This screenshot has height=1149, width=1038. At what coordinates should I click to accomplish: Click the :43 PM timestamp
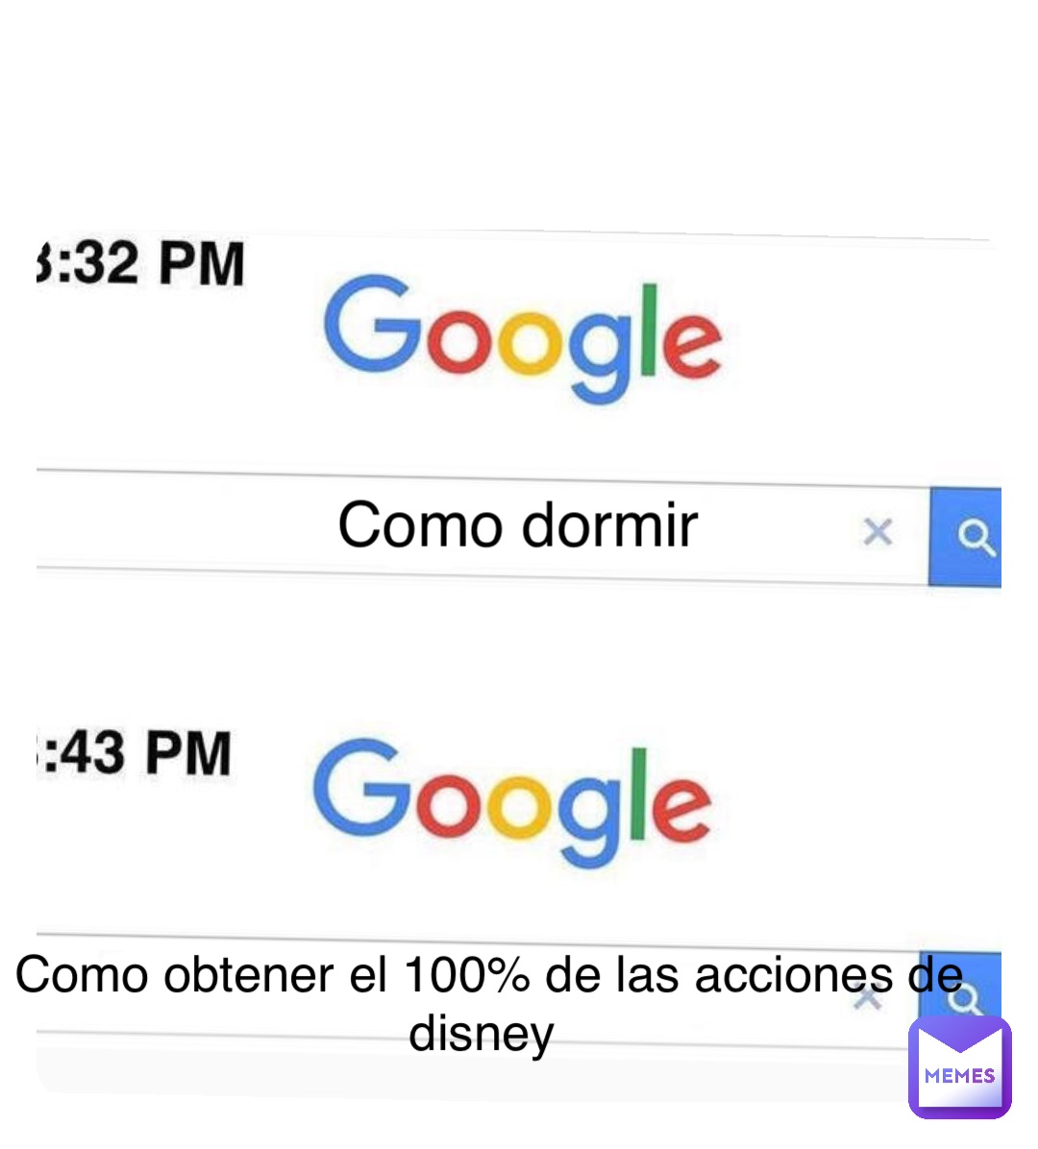point(134,752)
